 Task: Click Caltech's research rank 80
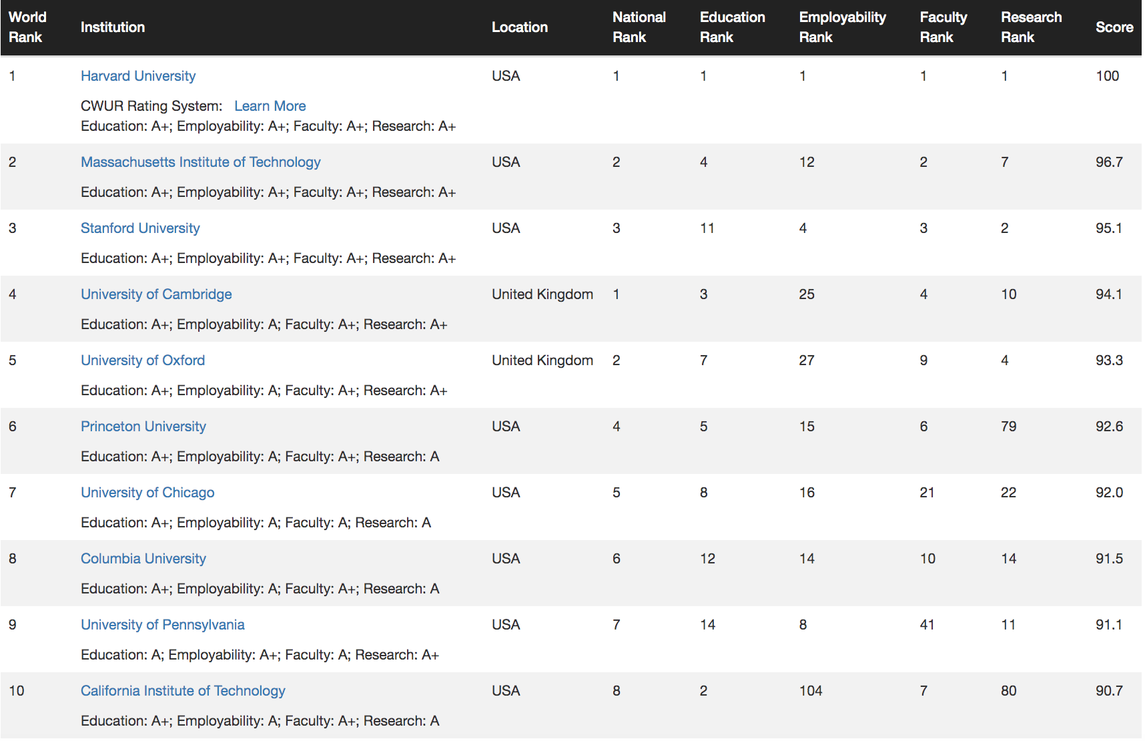(1009, 691)
